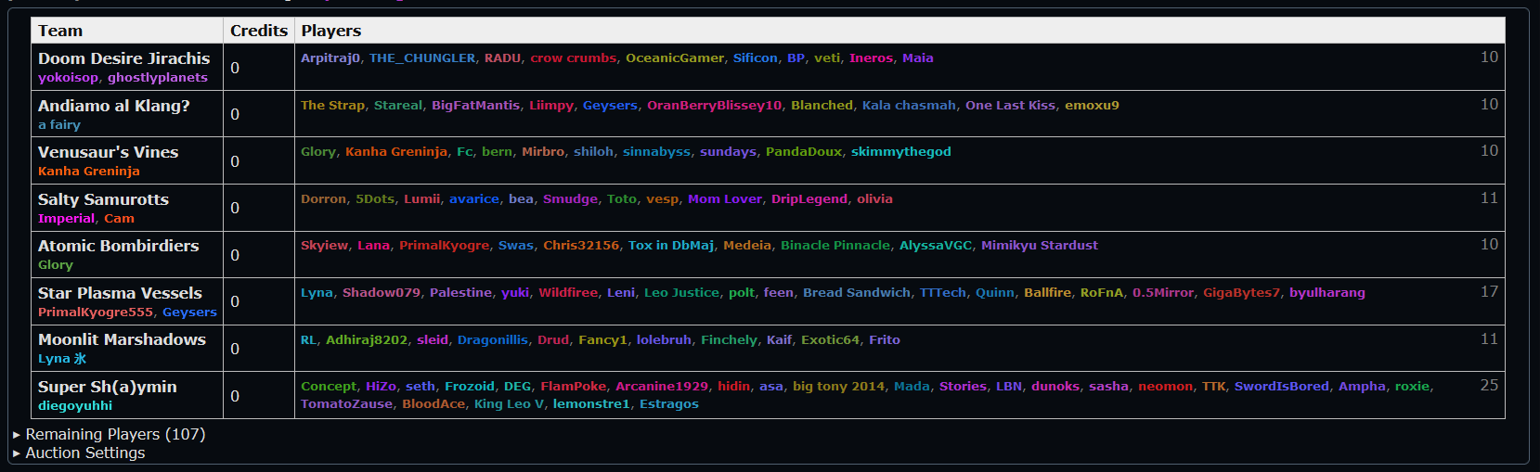Expand the Auction Settings section
Image resolution: width=1540 pixels, height=472 pixels.
[84, 453]
